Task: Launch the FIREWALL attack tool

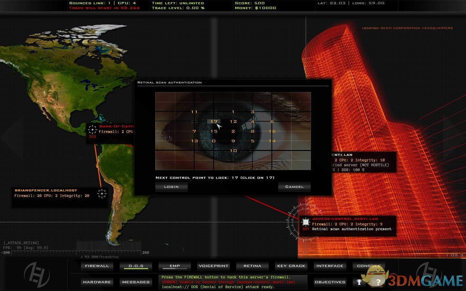Action: (97, 266)
